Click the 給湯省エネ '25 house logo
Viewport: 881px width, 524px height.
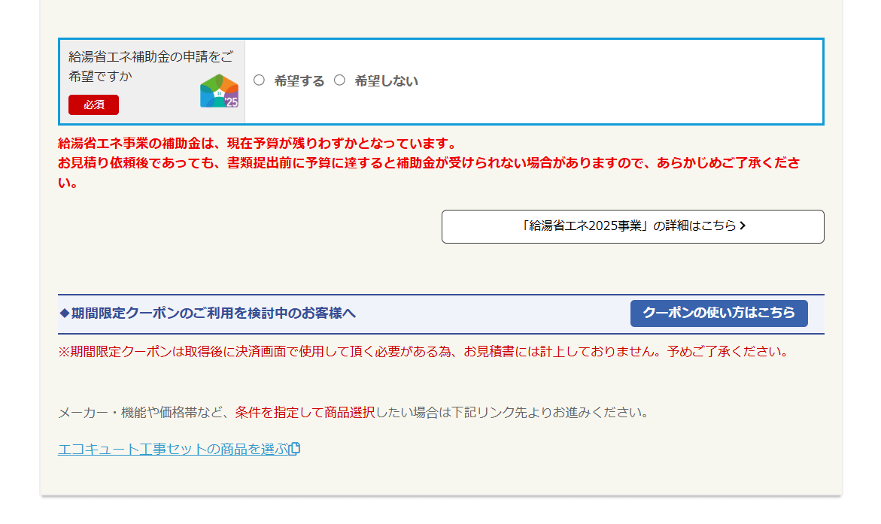coord(219,92)
